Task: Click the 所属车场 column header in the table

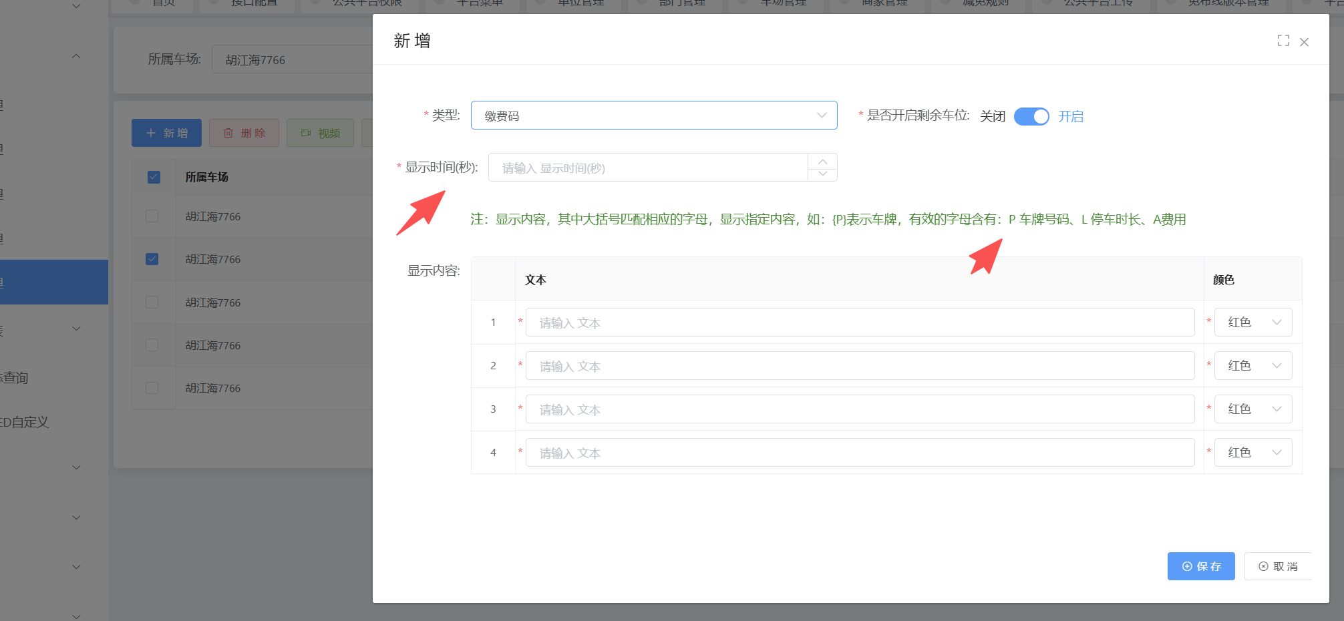Action: (x=207, y=177)
